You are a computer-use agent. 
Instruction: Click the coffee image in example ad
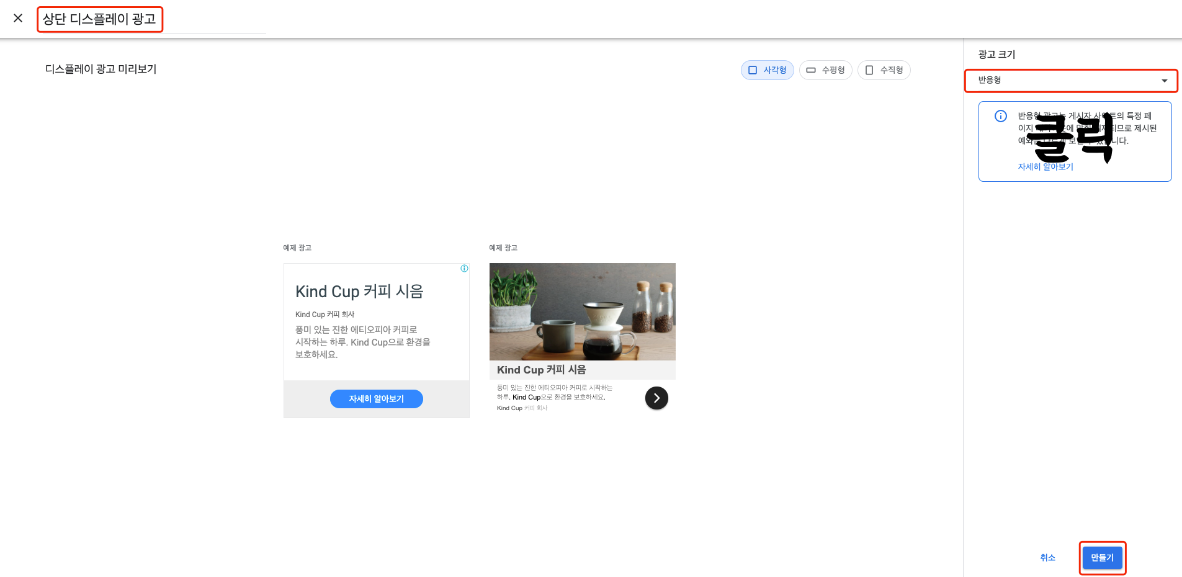click(x=582, y=311)
